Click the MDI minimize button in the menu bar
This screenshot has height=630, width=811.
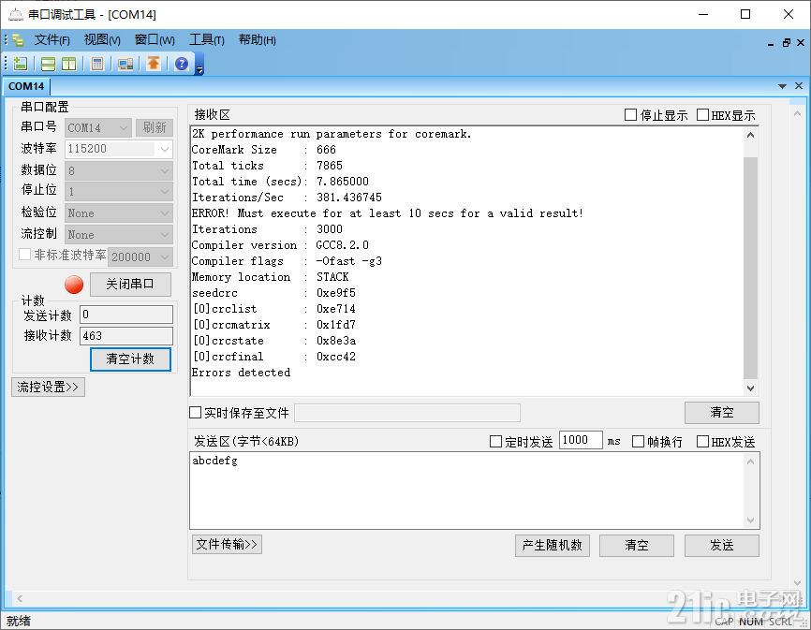pos(771,44)
